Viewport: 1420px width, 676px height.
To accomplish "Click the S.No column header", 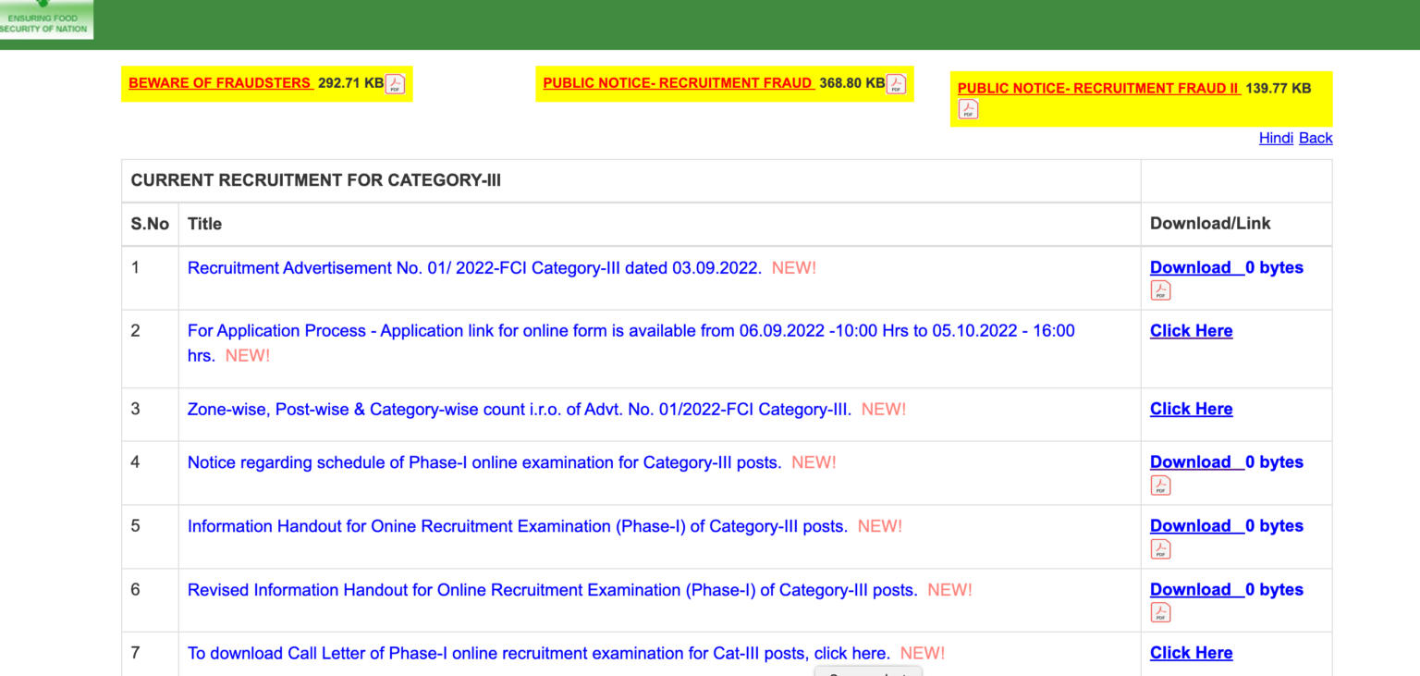I will pyautogui.click(x=150, y=224).
